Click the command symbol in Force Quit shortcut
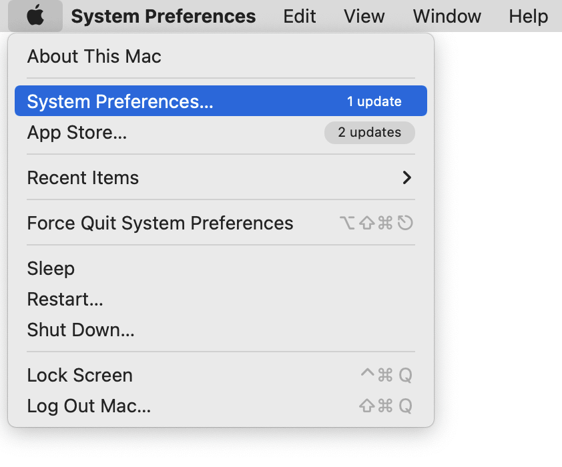 385,223
